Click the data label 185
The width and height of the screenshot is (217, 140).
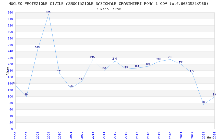pos(126,67)
